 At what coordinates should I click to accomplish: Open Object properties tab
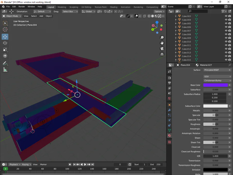(169, 105)
